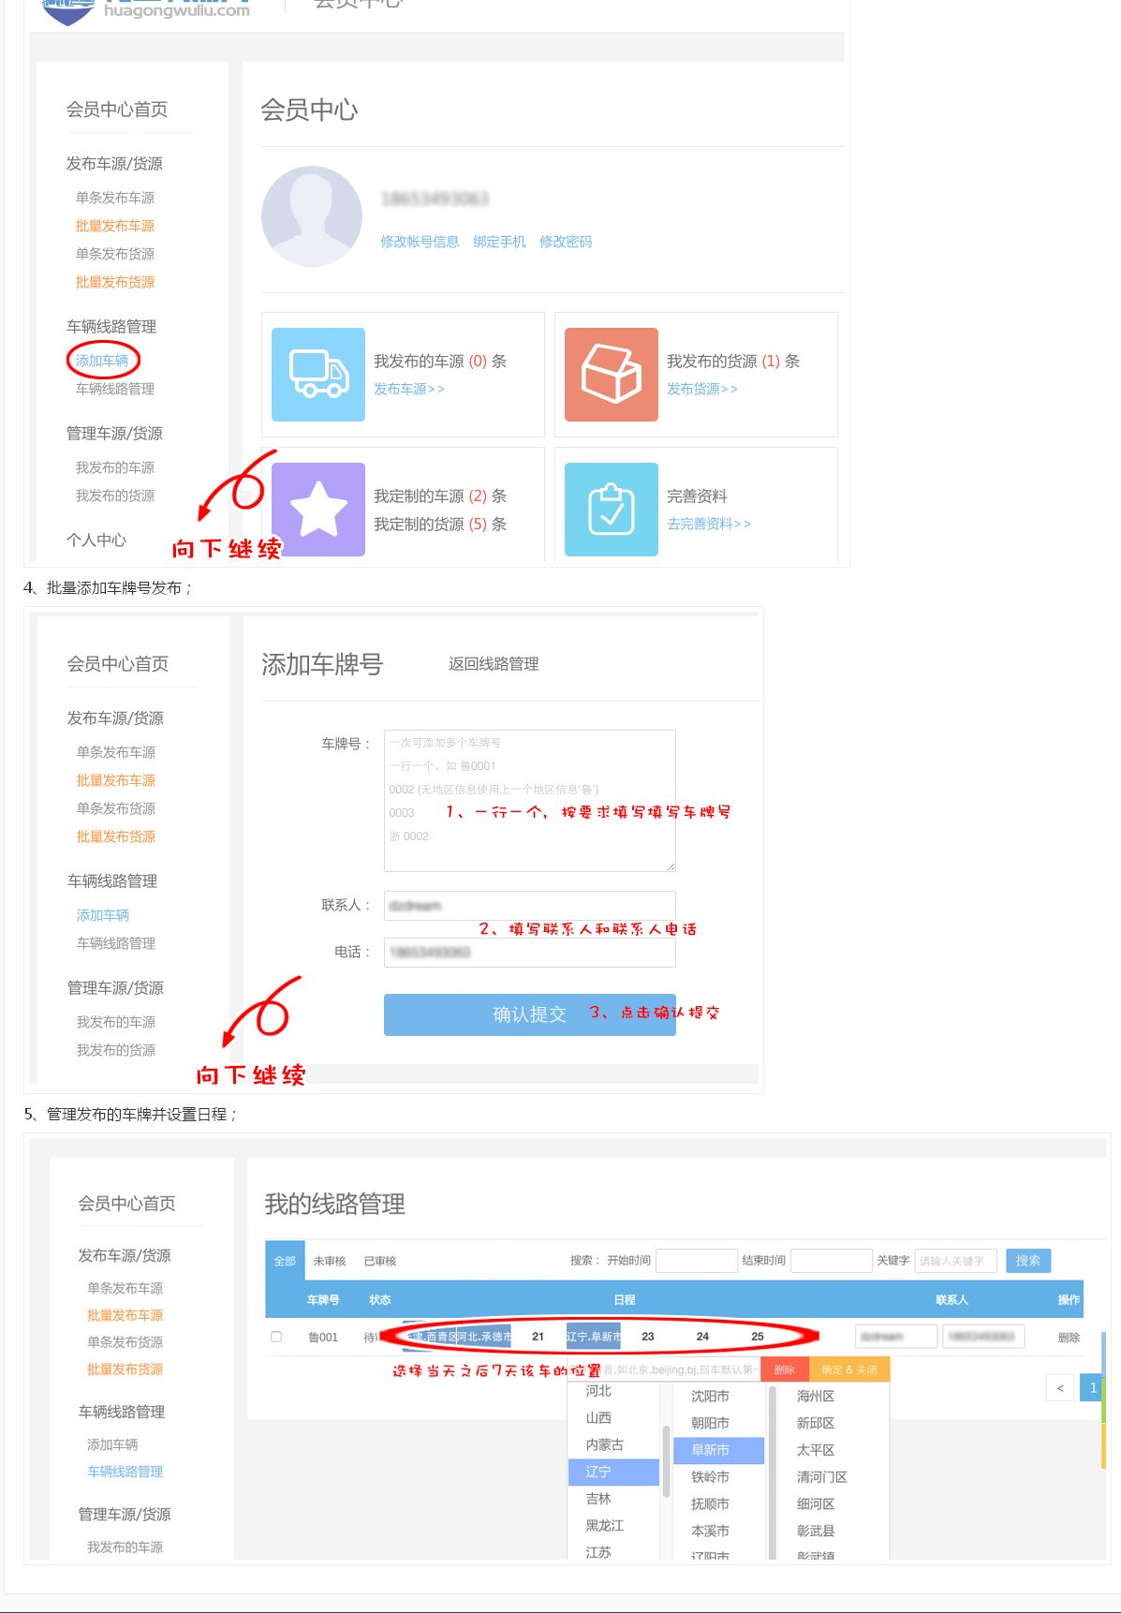Click 返回线路管理 link
Screen dimensions: 1121x1613
tap(494, 664)
